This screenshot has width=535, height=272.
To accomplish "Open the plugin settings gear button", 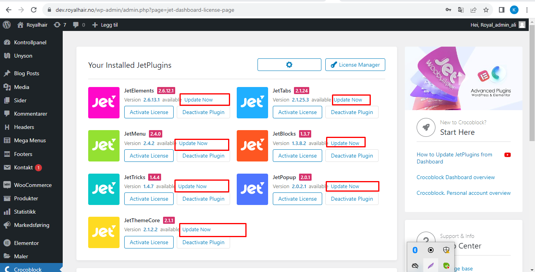I will 289,65.
